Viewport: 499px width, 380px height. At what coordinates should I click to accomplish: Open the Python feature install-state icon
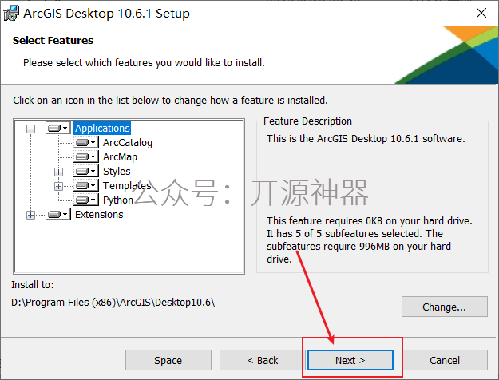click(x=86, y=200)
